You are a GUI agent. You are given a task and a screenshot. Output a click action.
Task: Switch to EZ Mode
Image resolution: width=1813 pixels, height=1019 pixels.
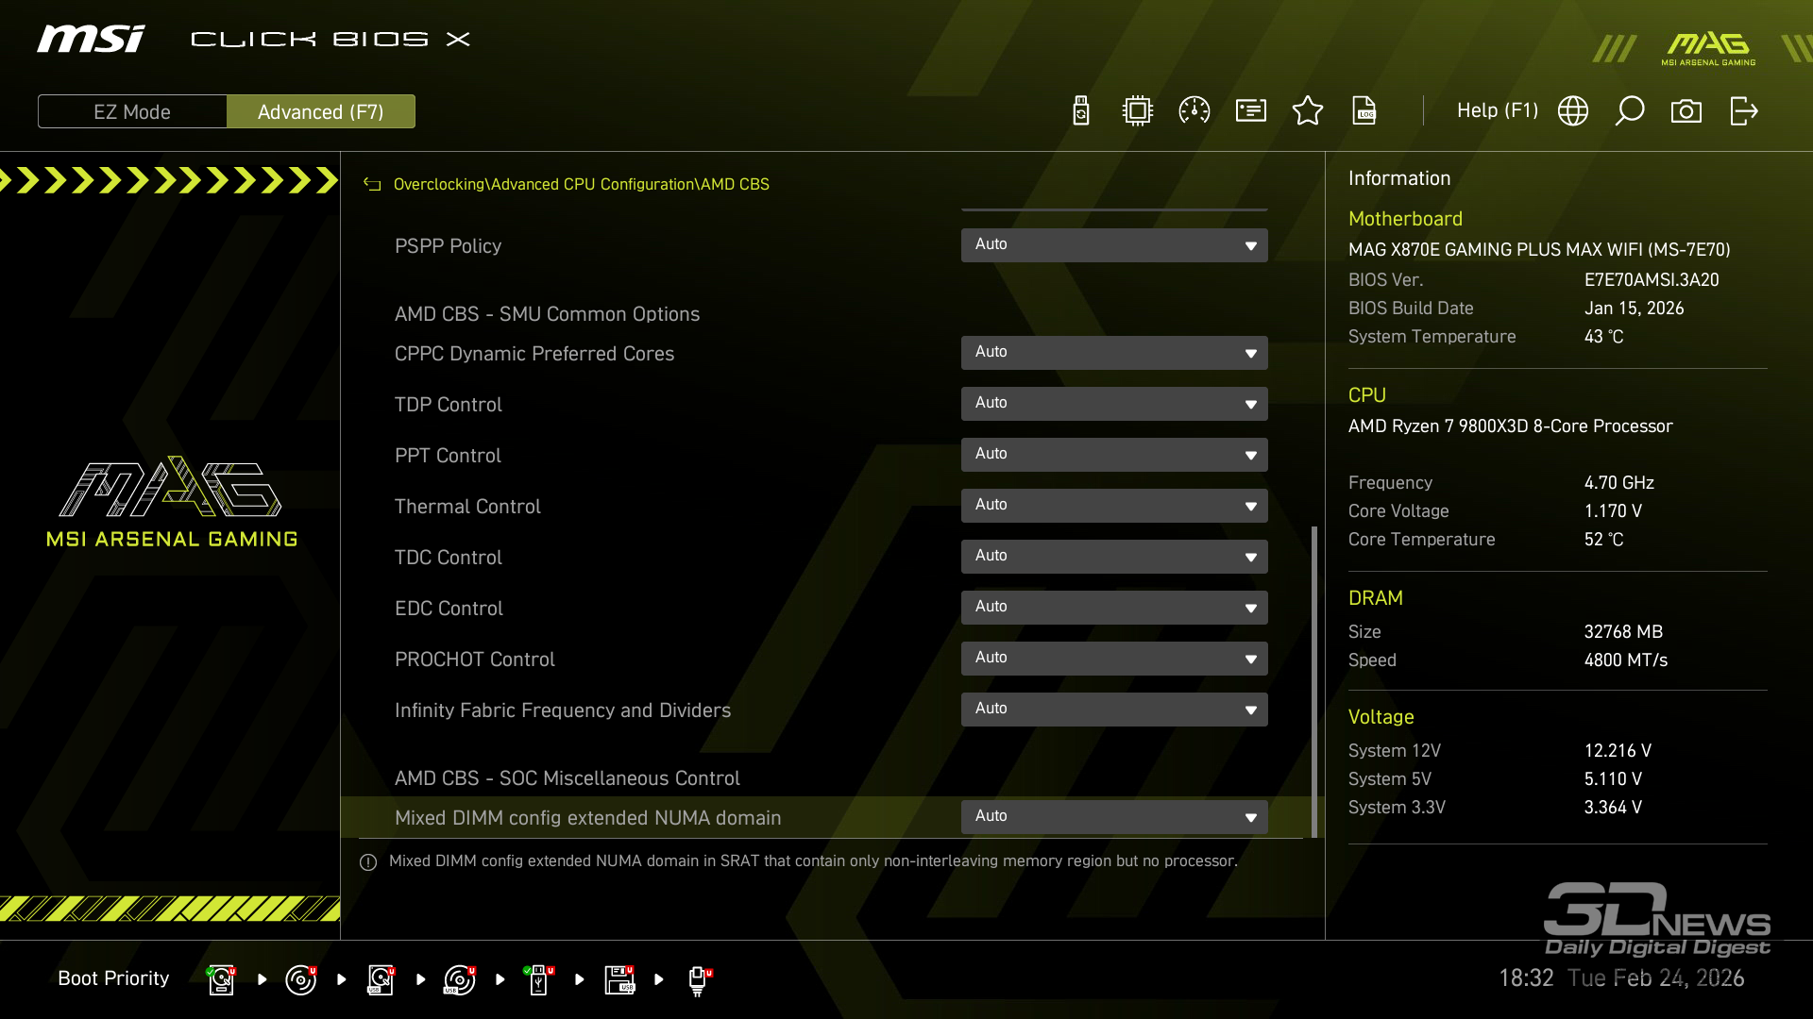pyautogui.click(x=132, y=111)
